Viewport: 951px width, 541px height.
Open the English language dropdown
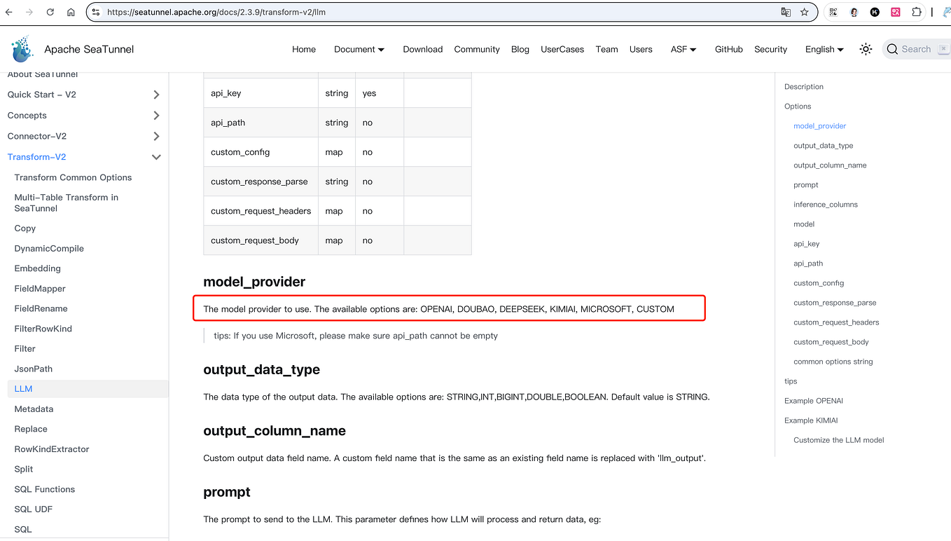click(x=824, y=49)
